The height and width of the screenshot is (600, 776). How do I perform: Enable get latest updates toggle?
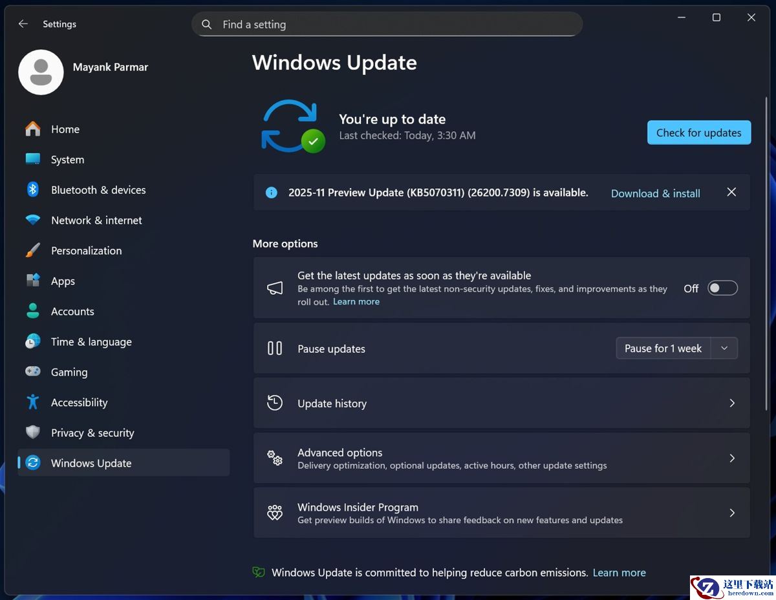pyautogui.click(x=722, y=288)
